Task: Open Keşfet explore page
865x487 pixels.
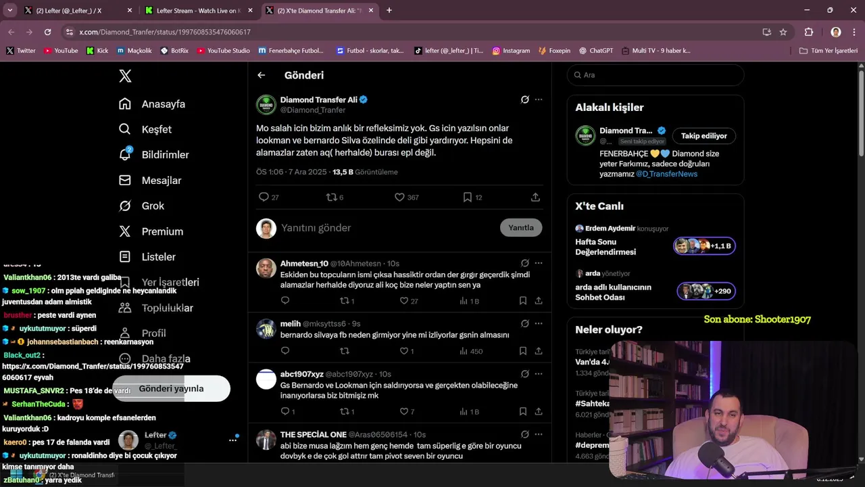Action: (145, 129)
